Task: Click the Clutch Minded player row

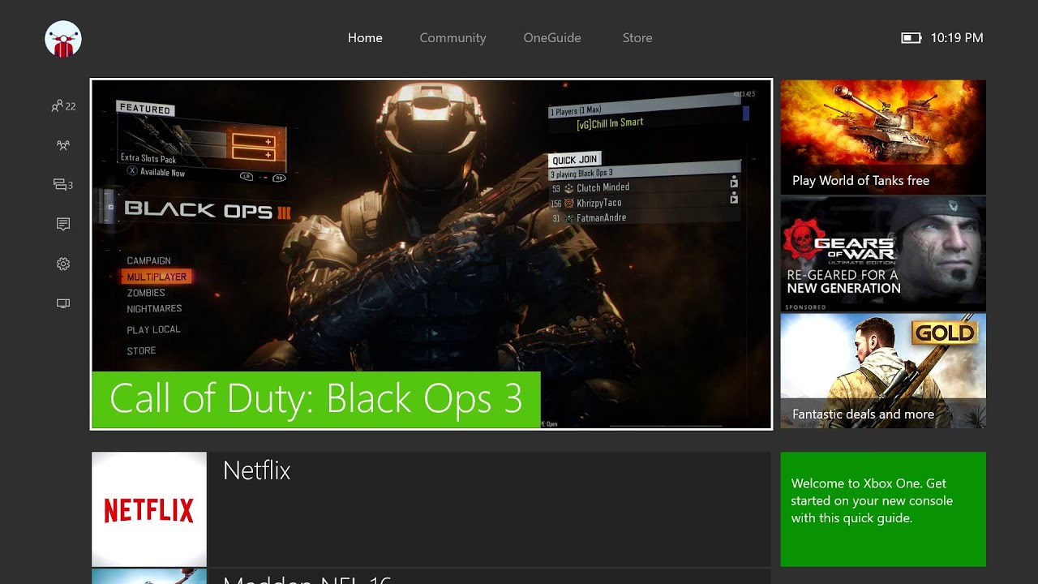Action: click(x=645, y=187)
